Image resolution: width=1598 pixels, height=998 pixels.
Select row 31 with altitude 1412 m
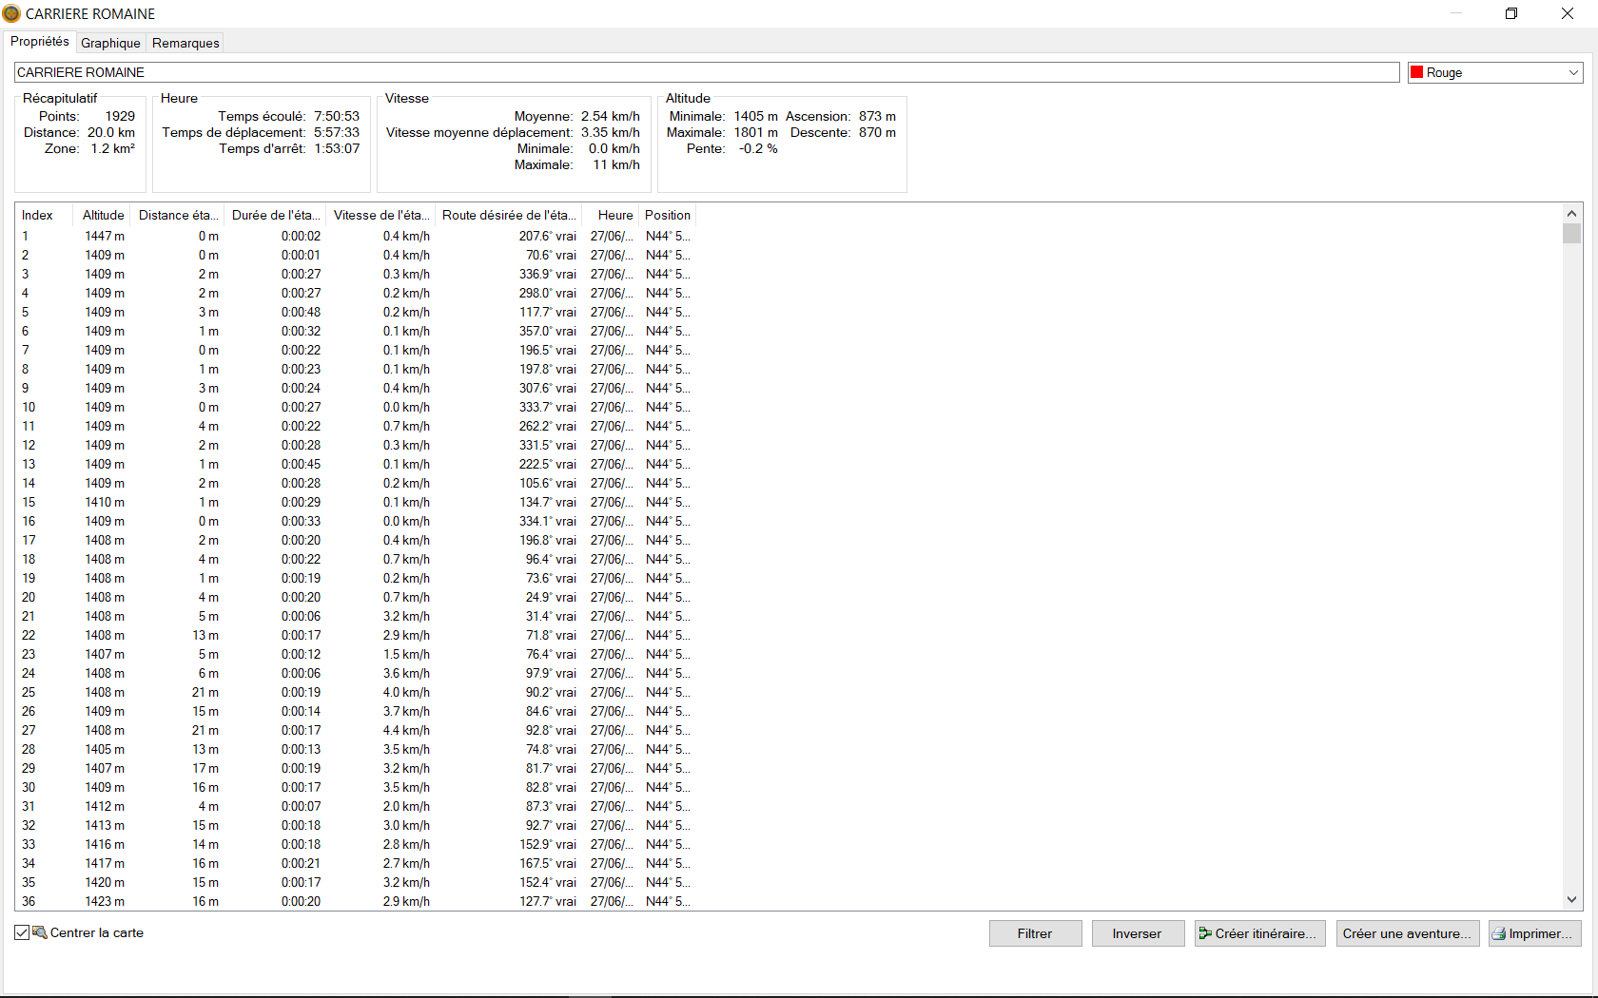click(356, 806)
